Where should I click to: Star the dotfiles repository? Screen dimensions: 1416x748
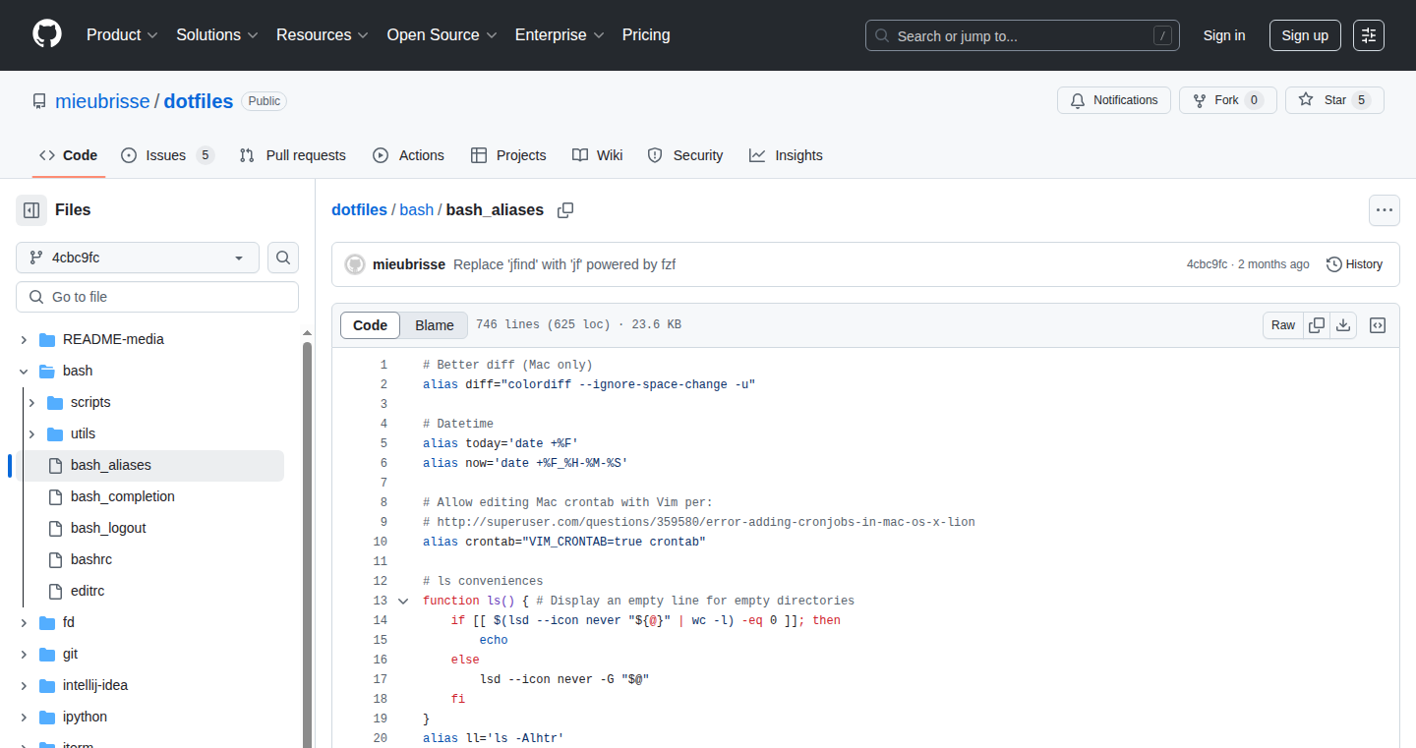tap(1334, 100)
